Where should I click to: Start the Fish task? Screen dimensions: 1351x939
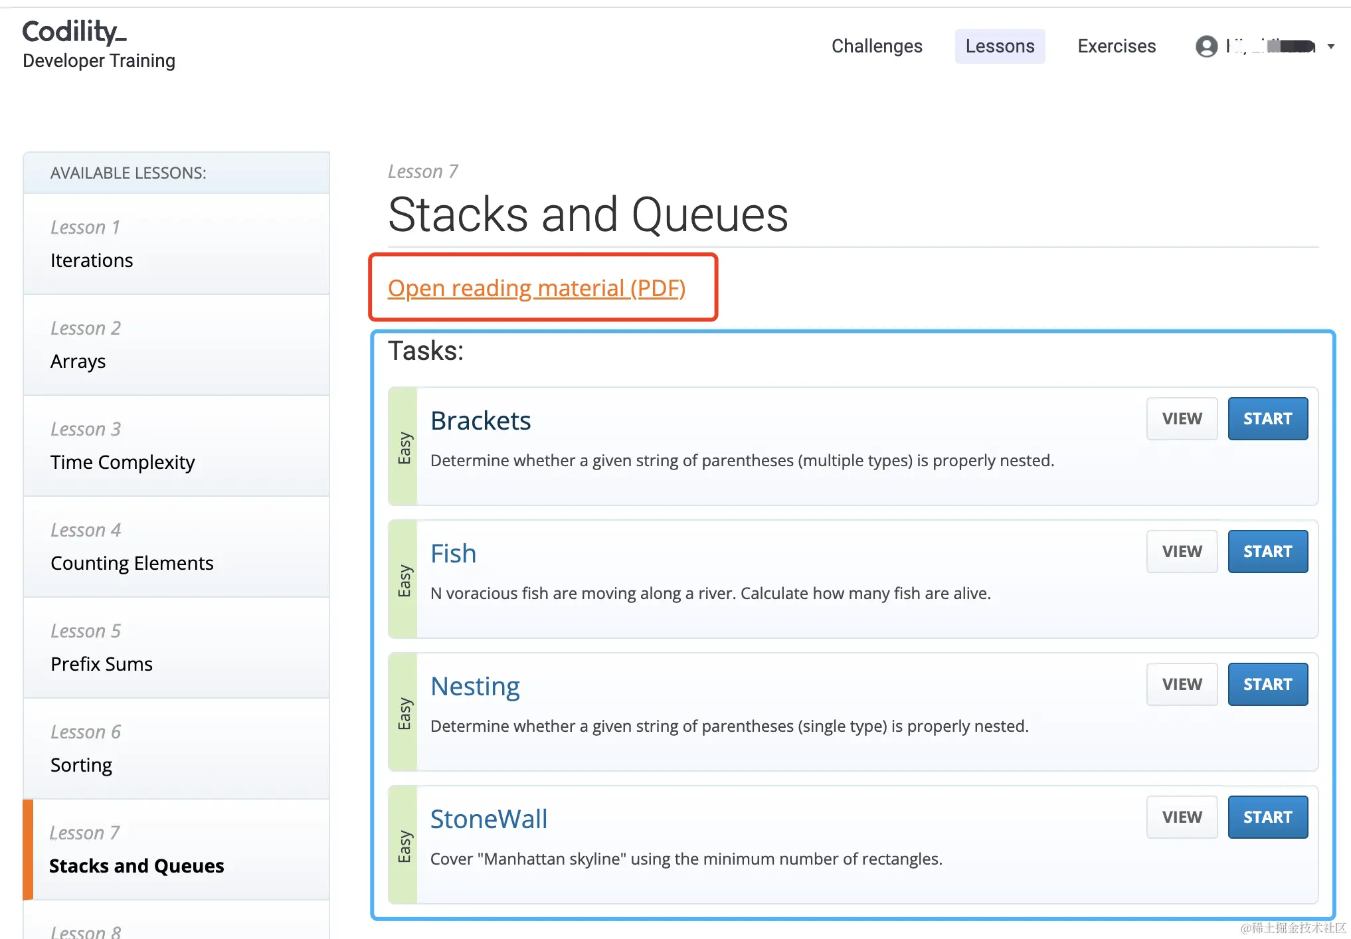coord(1267,551)
